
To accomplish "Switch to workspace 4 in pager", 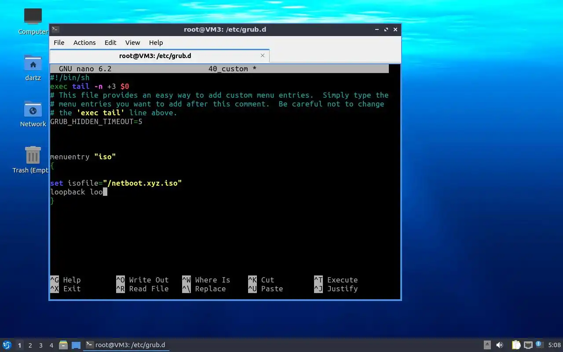I will (51, 345).
